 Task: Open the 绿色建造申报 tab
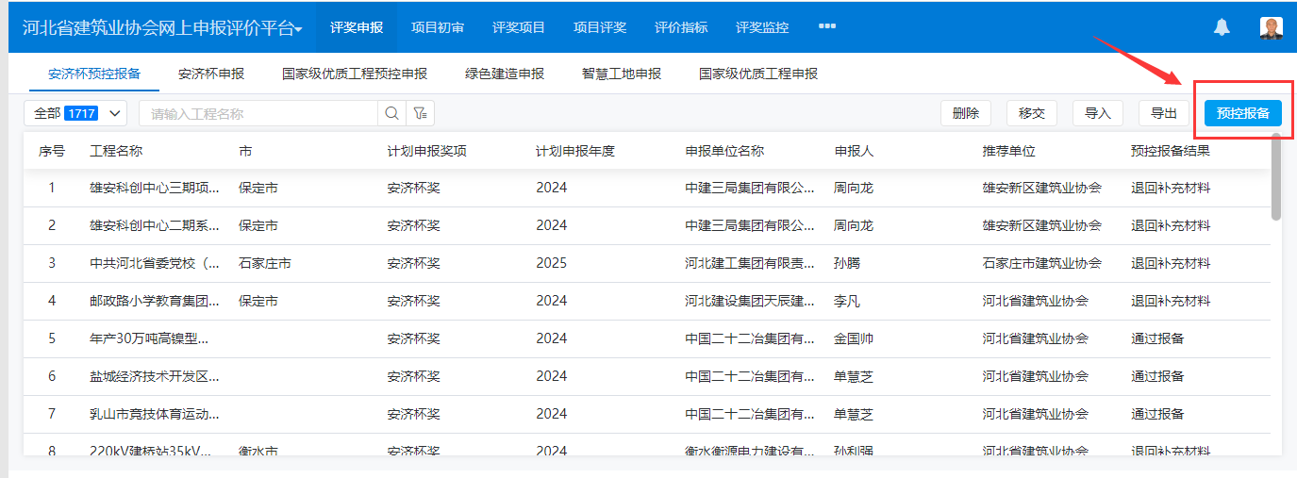pyautogui.click(x=505, y=74)
